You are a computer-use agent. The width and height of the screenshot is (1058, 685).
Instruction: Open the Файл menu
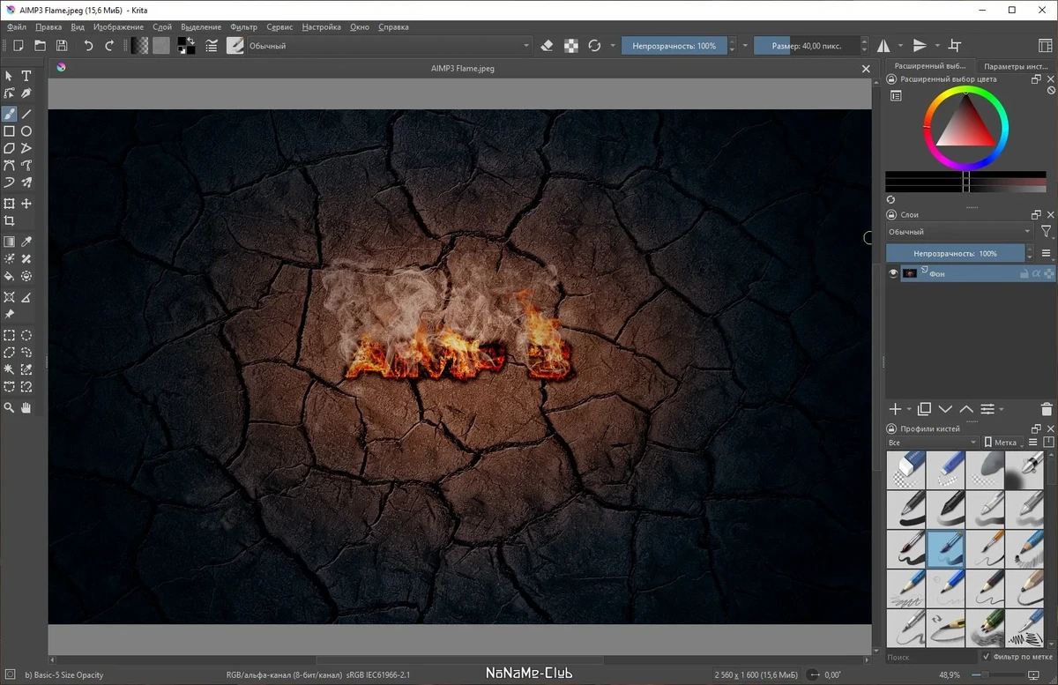[17, 27]
